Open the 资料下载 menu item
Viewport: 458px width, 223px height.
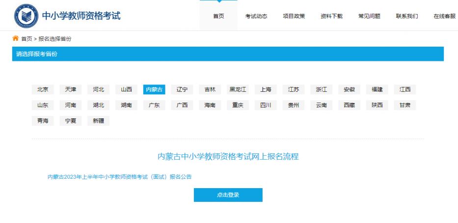(x=331, y=16)
